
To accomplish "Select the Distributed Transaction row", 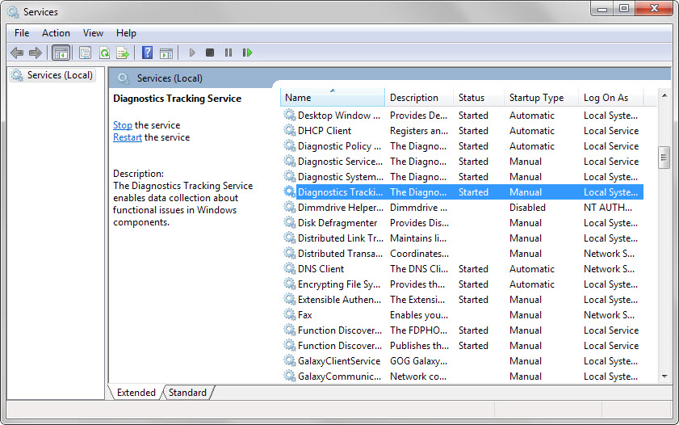I will [463, 254].
